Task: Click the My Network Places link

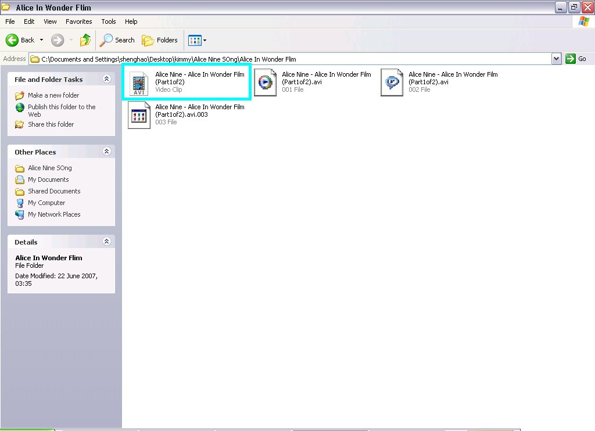Action: point(54,215)
